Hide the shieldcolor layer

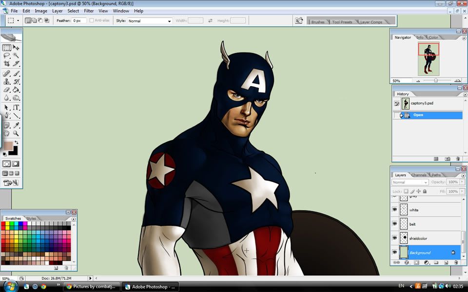coord(394,238)
